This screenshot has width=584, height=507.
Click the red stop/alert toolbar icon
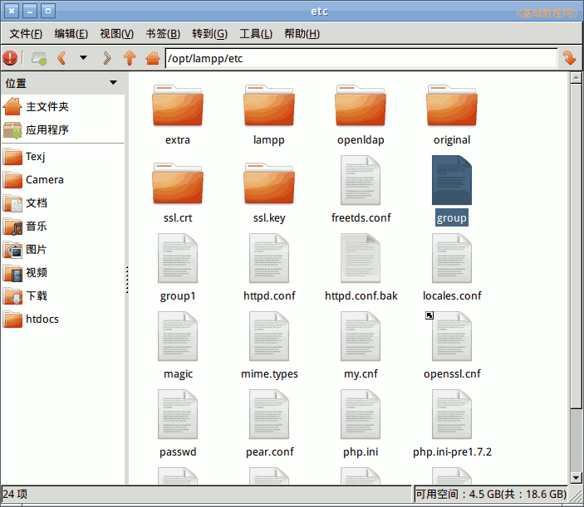[10, 58]
